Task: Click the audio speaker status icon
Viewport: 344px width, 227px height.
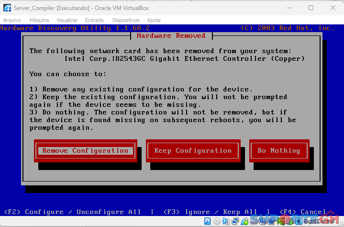Action: pos(226,221)
